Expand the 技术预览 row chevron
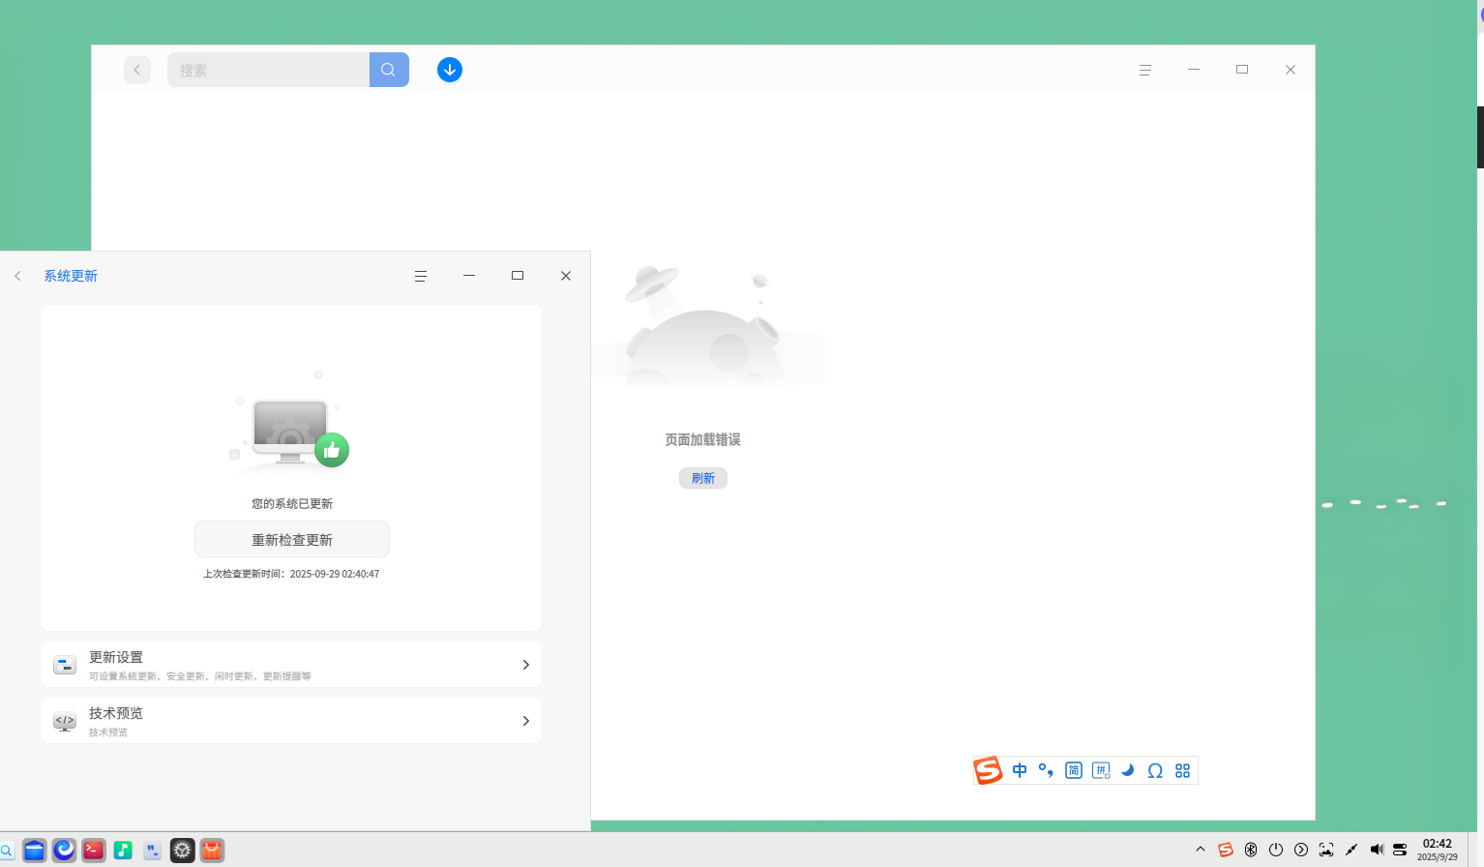The height and width of the screenshot is (867, 1484). (x=525, y=721)
